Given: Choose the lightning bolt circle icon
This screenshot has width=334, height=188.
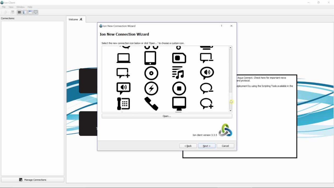Looking at the screenshot, I should click(151, 89).
